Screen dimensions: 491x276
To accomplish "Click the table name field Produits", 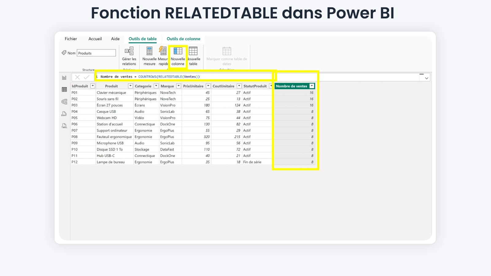I will pos(96,53).
